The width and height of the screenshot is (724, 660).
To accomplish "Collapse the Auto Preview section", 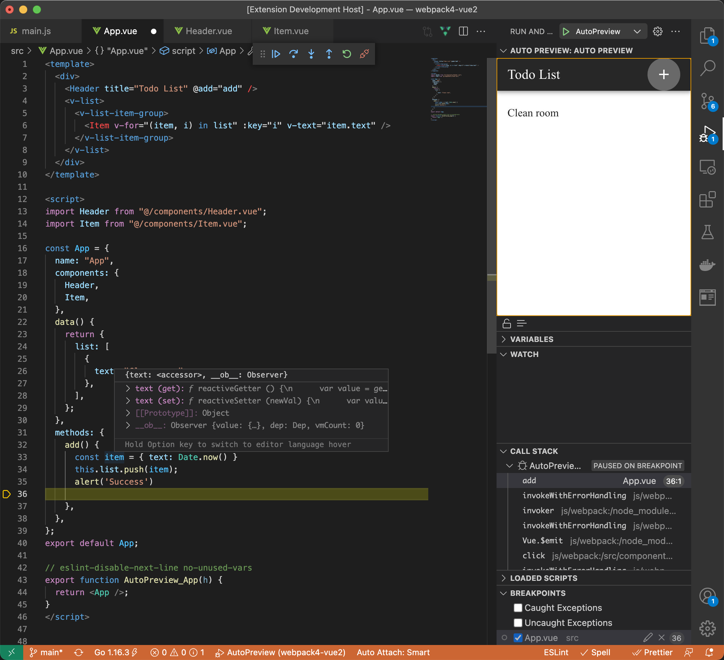I will (x=503, y=51).
